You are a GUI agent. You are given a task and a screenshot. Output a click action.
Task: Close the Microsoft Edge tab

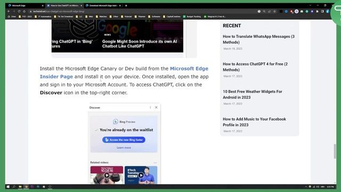point(43,6)
